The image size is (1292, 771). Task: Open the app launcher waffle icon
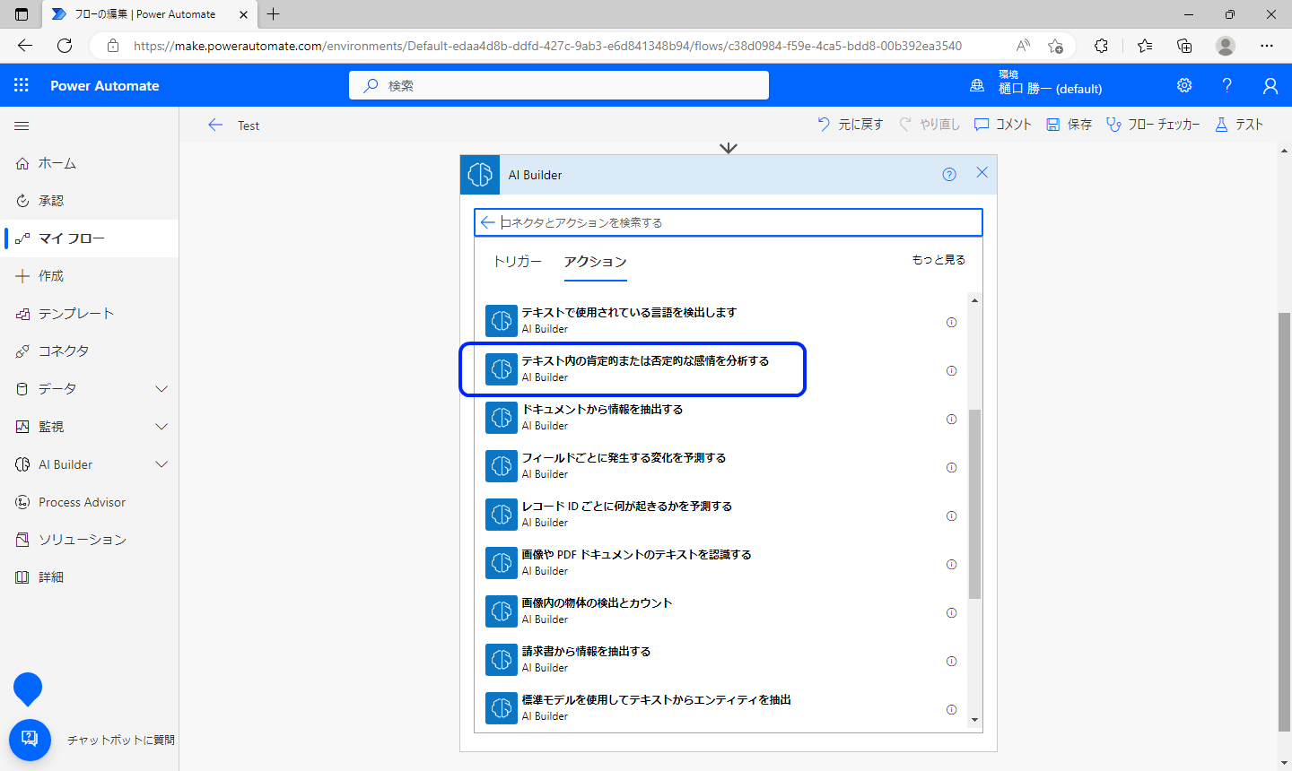(22, 85)
